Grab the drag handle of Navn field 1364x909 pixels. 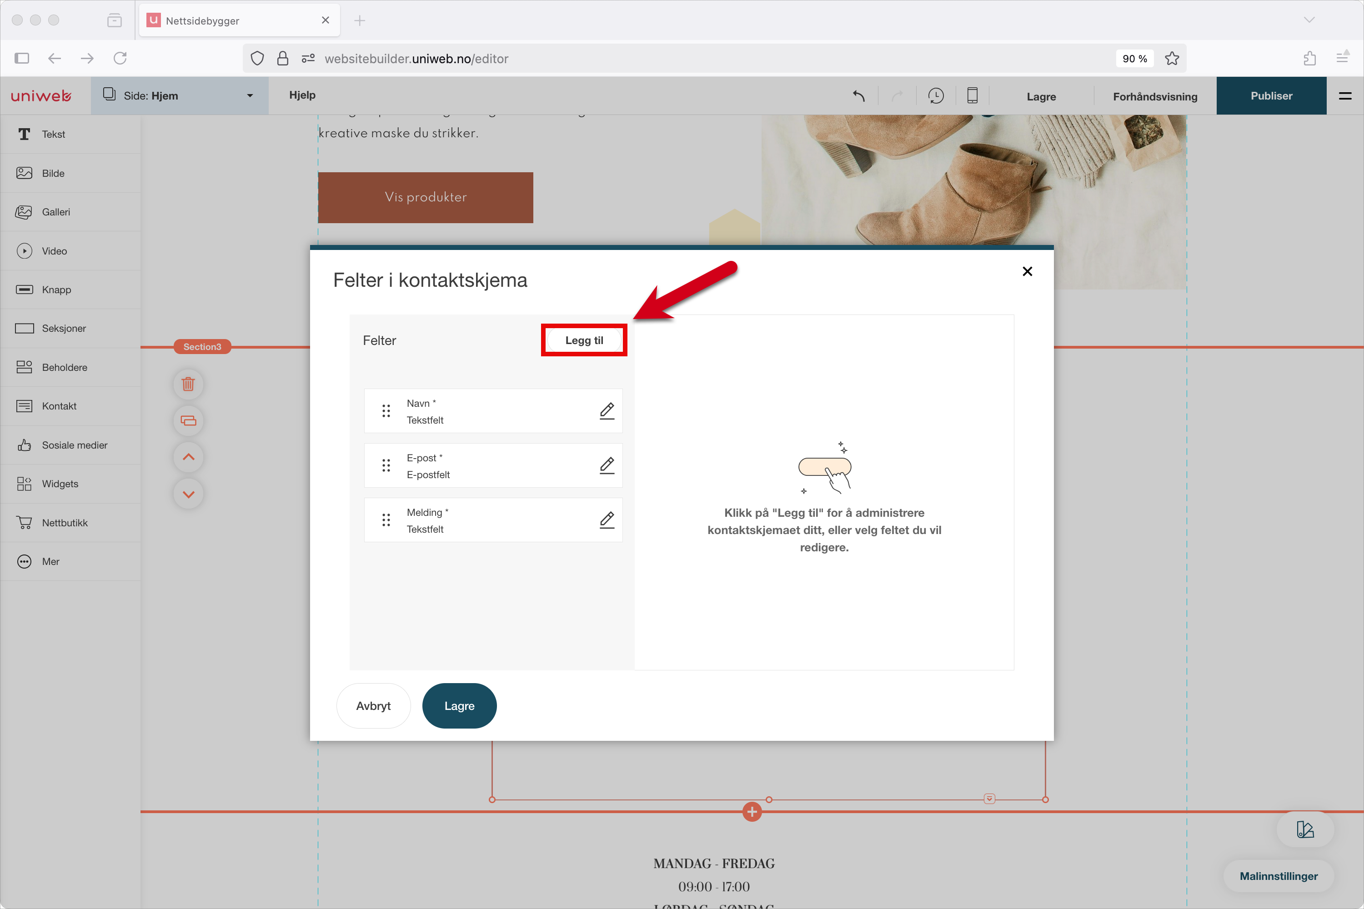click(386, 411)
